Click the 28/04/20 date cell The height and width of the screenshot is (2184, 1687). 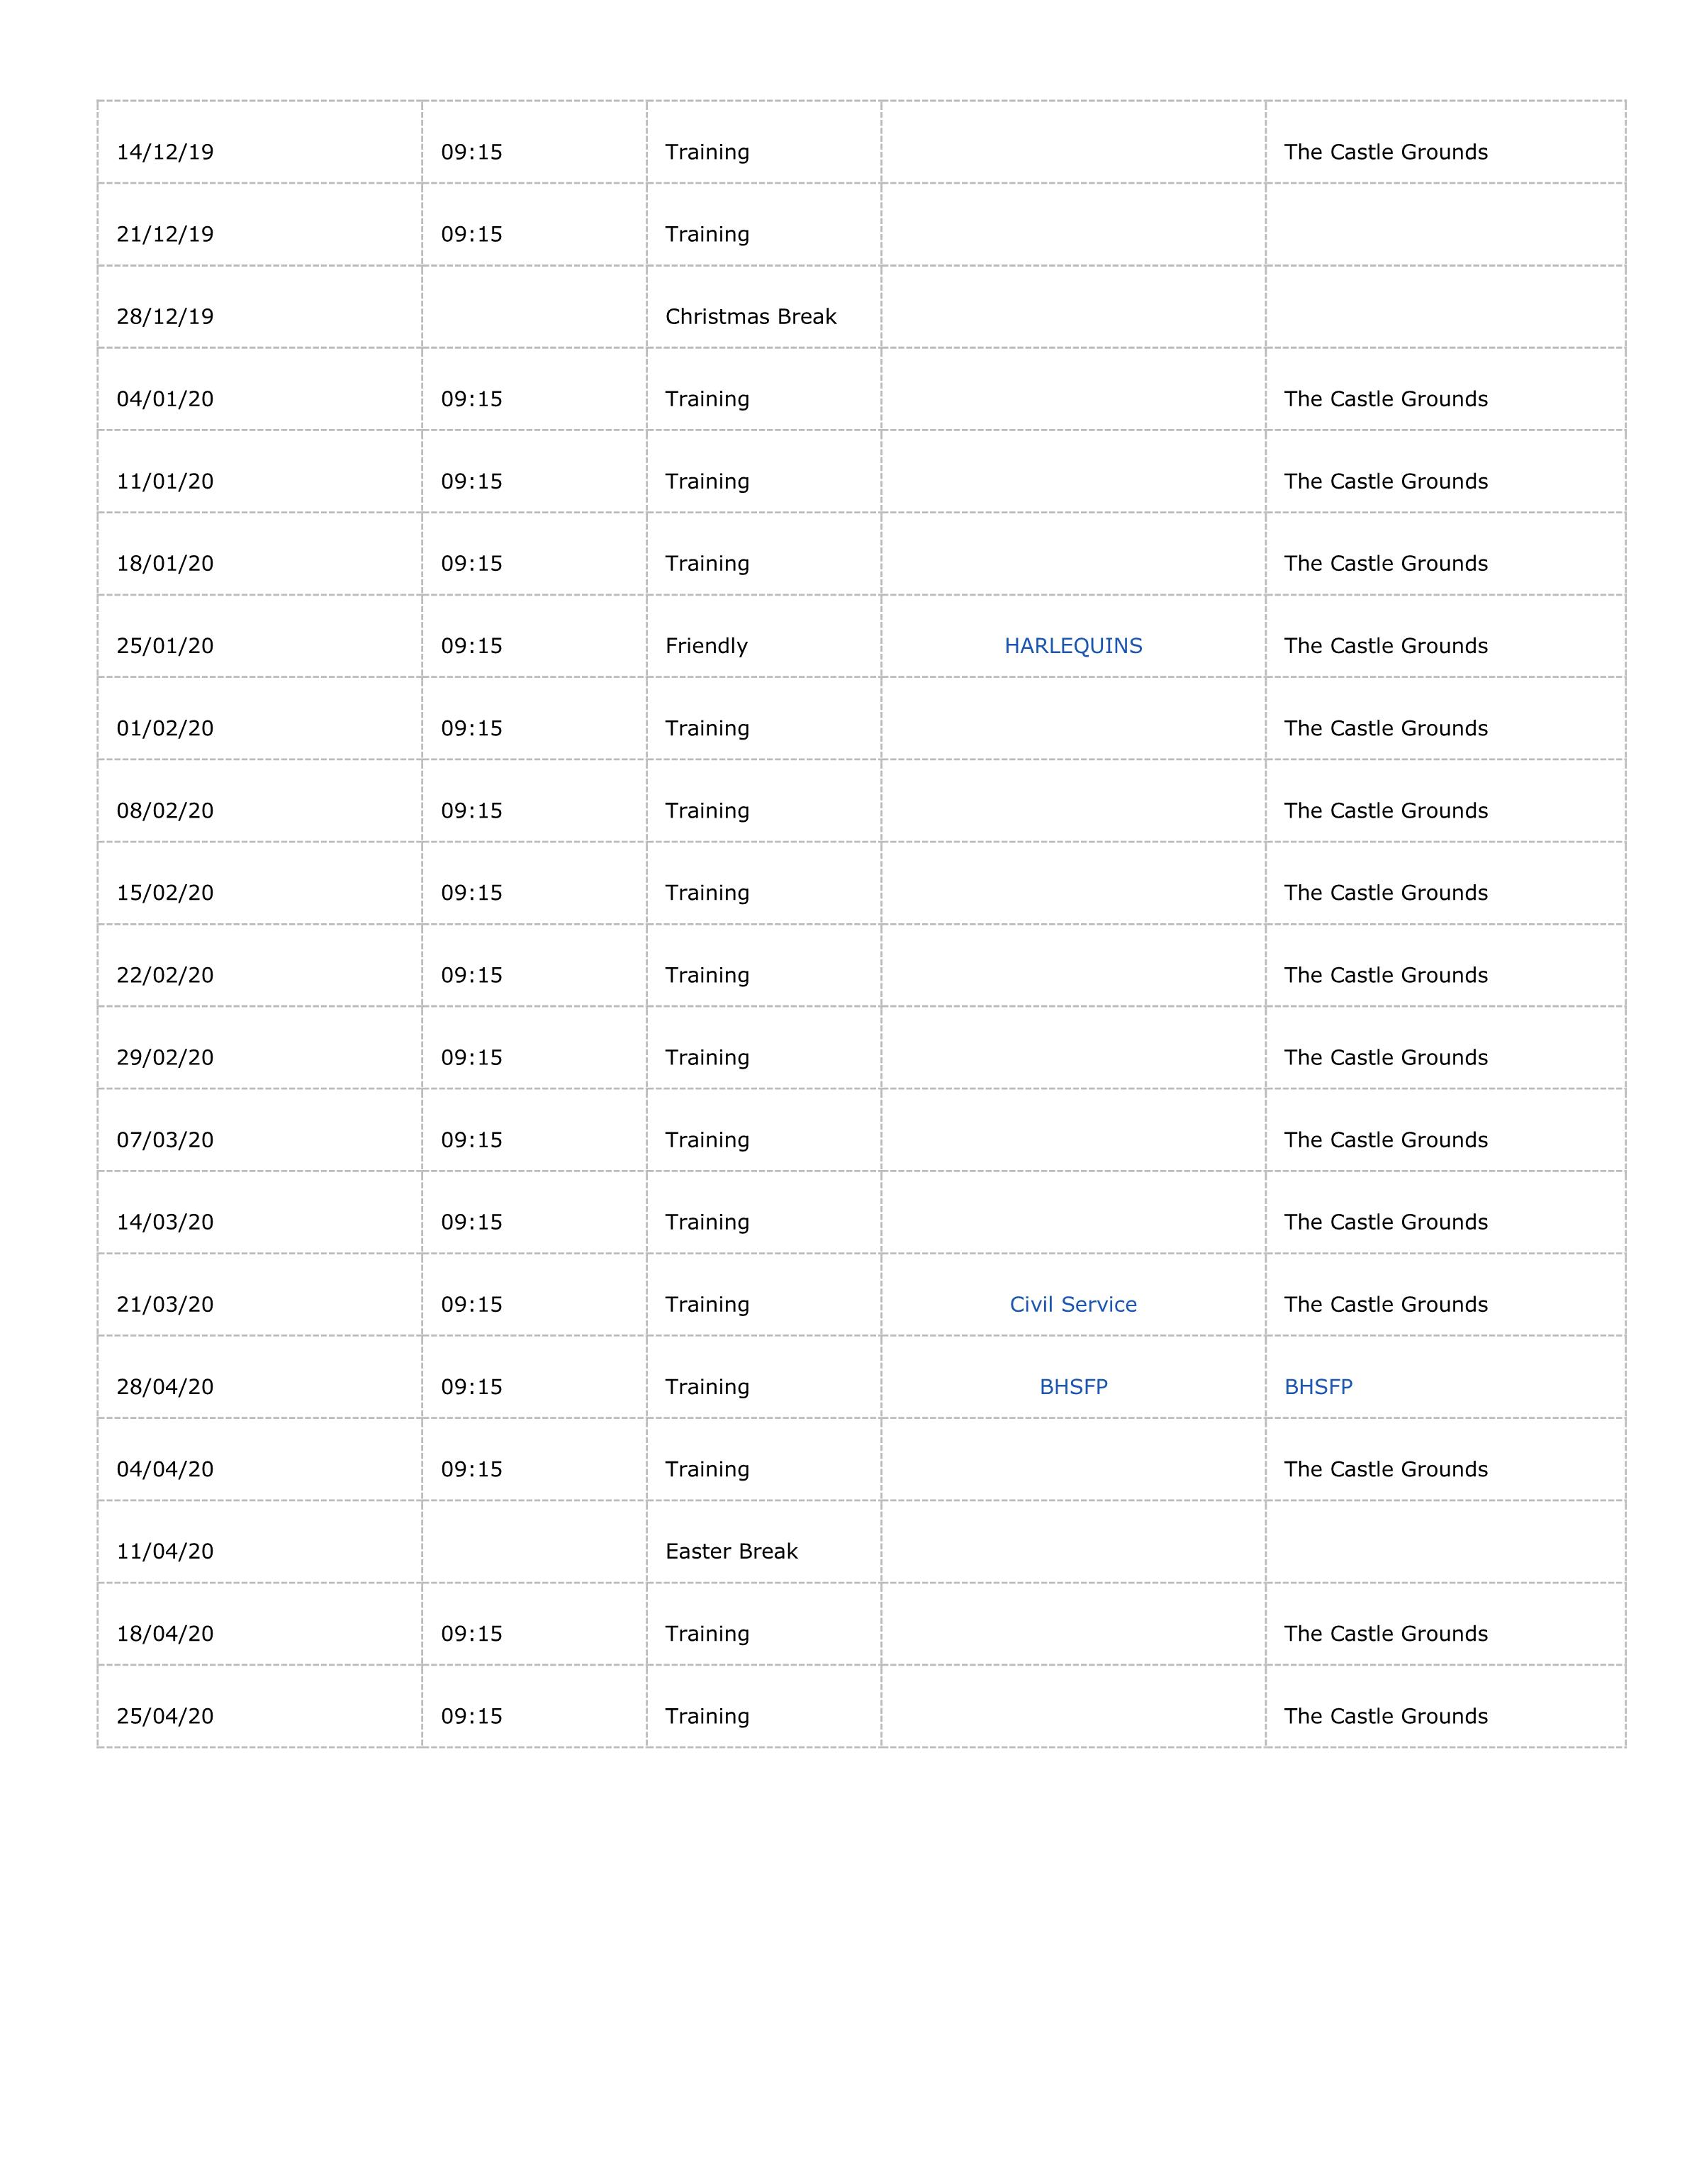[165, 1386]
